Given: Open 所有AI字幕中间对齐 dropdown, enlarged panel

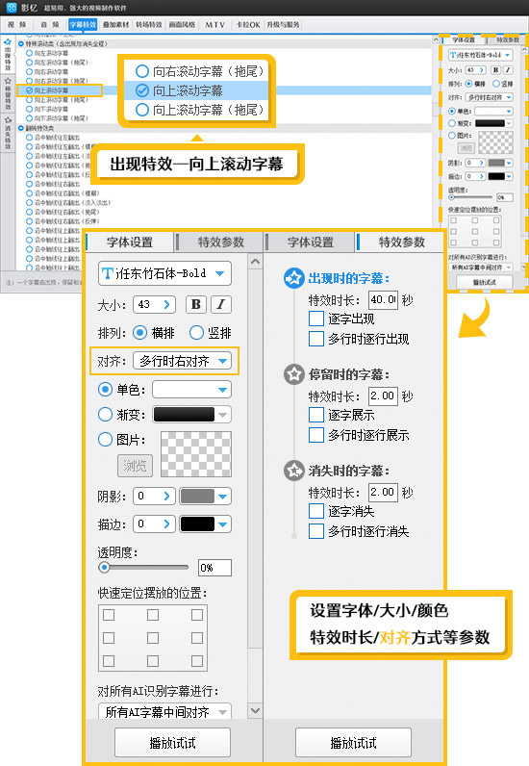Looking at the screenshot, I should 165,711.
